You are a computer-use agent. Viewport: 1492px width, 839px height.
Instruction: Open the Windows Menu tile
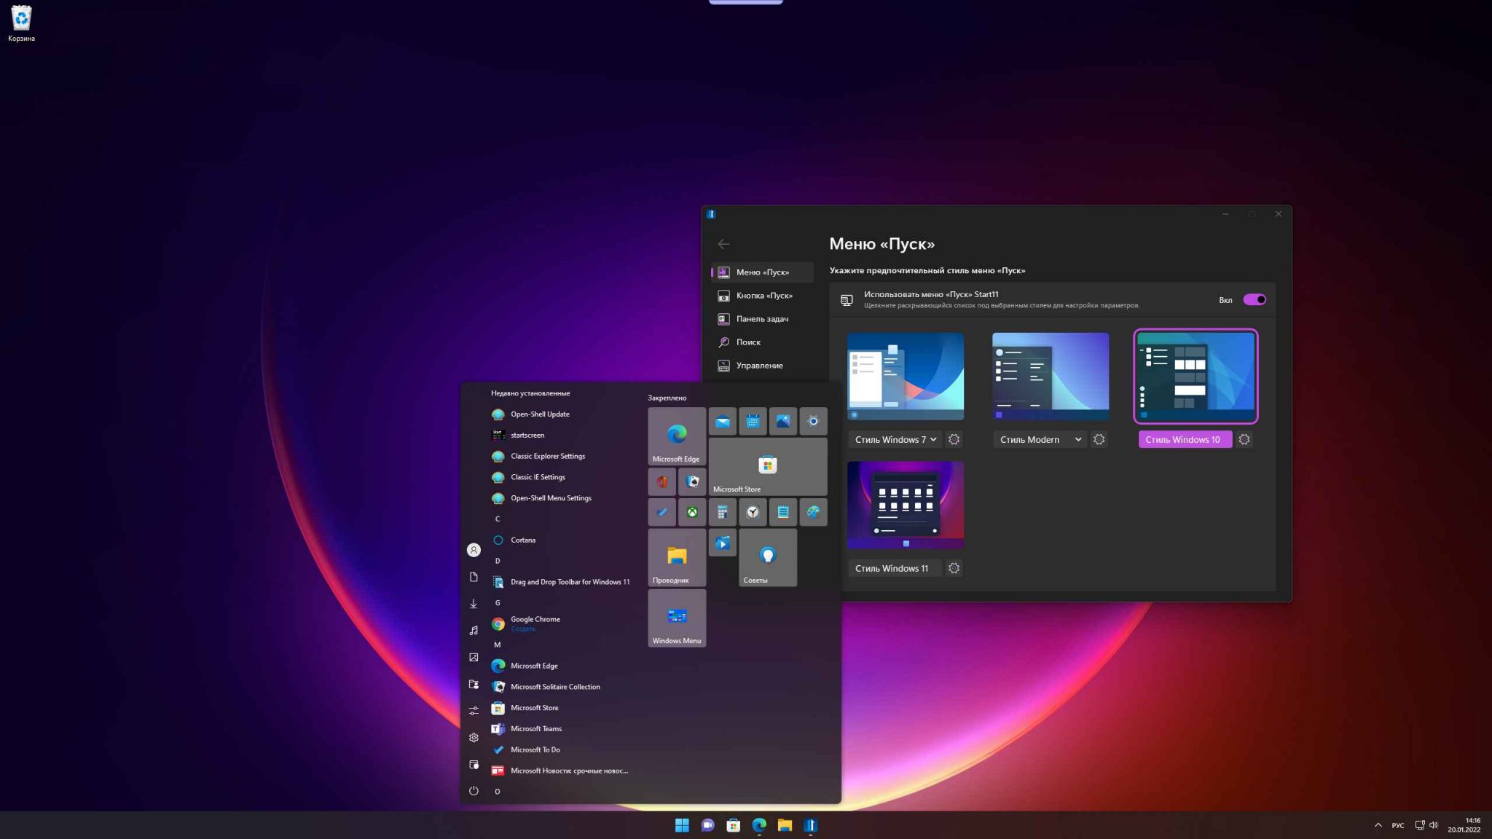coord(677,618)
